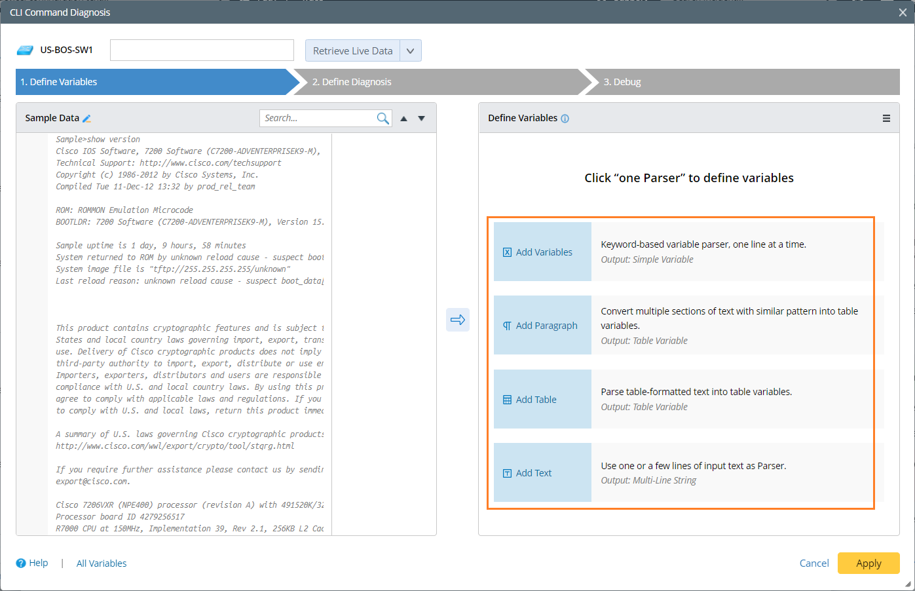This screenshot has width=915, height=591.
Task: Focus the Sample Data search field
Action: point(318,118)
